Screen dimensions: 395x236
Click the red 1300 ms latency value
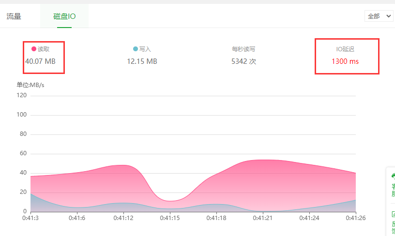[345, 61]
